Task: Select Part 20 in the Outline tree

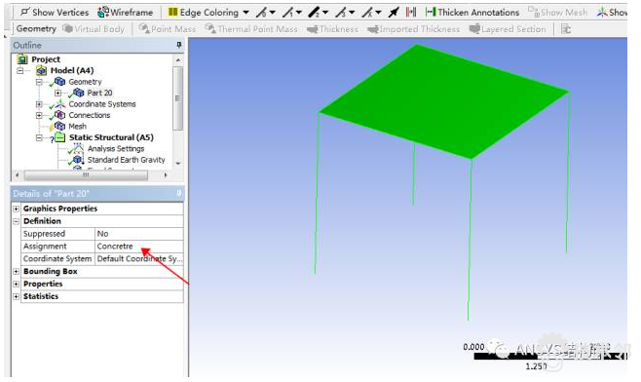Action: click(x=99, y=93)
